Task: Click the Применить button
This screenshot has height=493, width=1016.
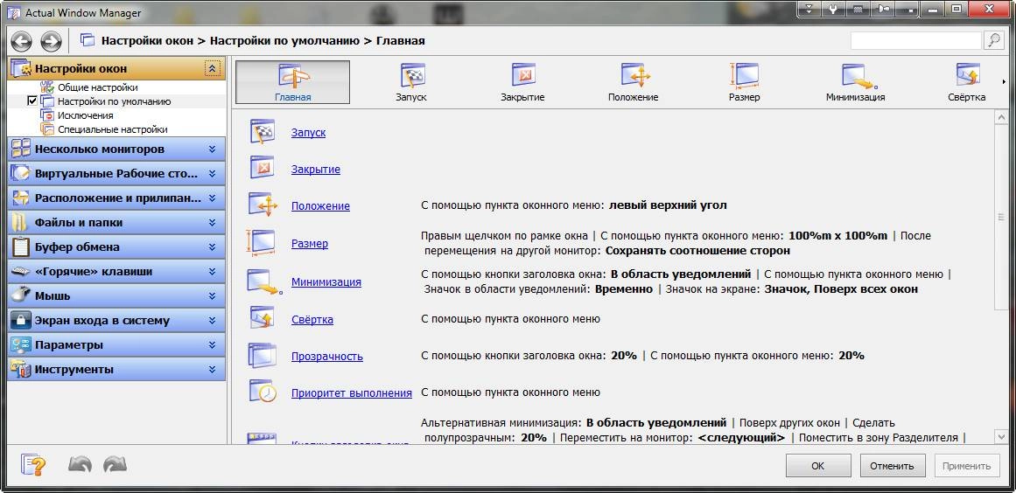Action: (967, 466)
